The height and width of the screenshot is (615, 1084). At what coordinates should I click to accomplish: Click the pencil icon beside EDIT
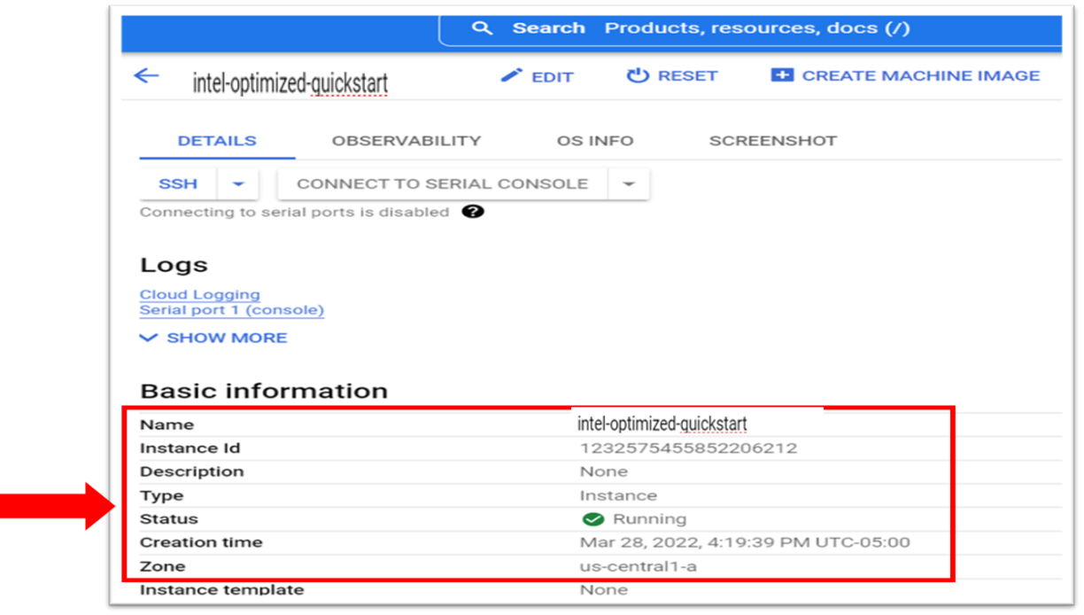(511, 76)
